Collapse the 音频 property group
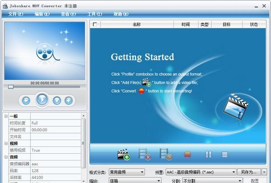Image resolution: width=271 pixels, height=183 pixels. pos(6,157)
